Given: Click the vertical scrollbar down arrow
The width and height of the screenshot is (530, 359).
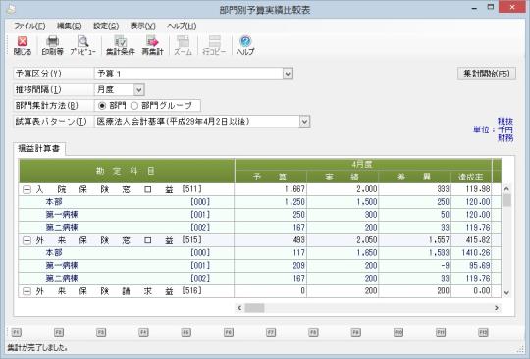Looking at the screenshot, I should (x=506, y=293).
